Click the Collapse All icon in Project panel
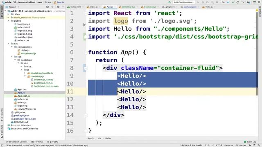The width and height of the screenshot is (262, 147). point(52,7)
